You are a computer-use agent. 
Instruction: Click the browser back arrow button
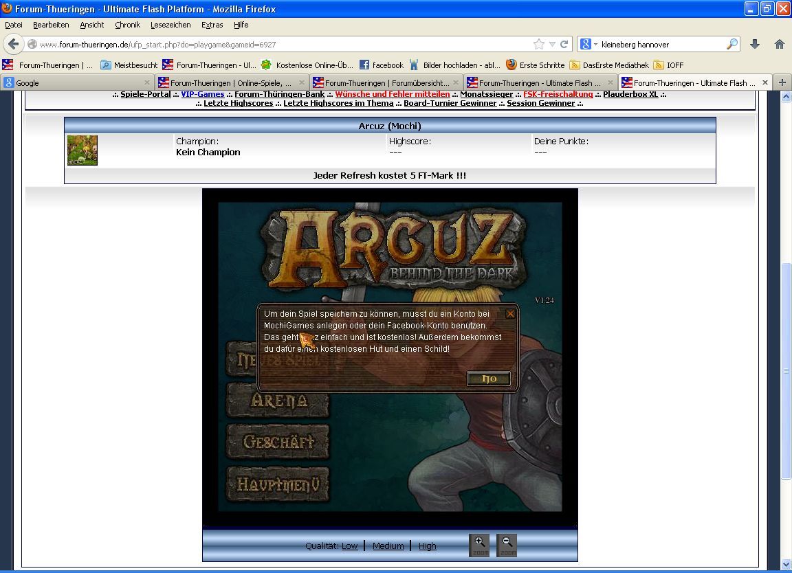click(14, 44)
